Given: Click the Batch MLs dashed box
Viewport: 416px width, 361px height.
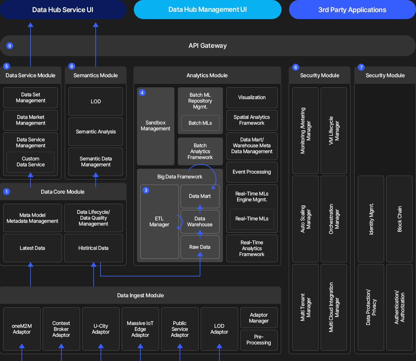Looking at the screenshot, I should (200, 123).
